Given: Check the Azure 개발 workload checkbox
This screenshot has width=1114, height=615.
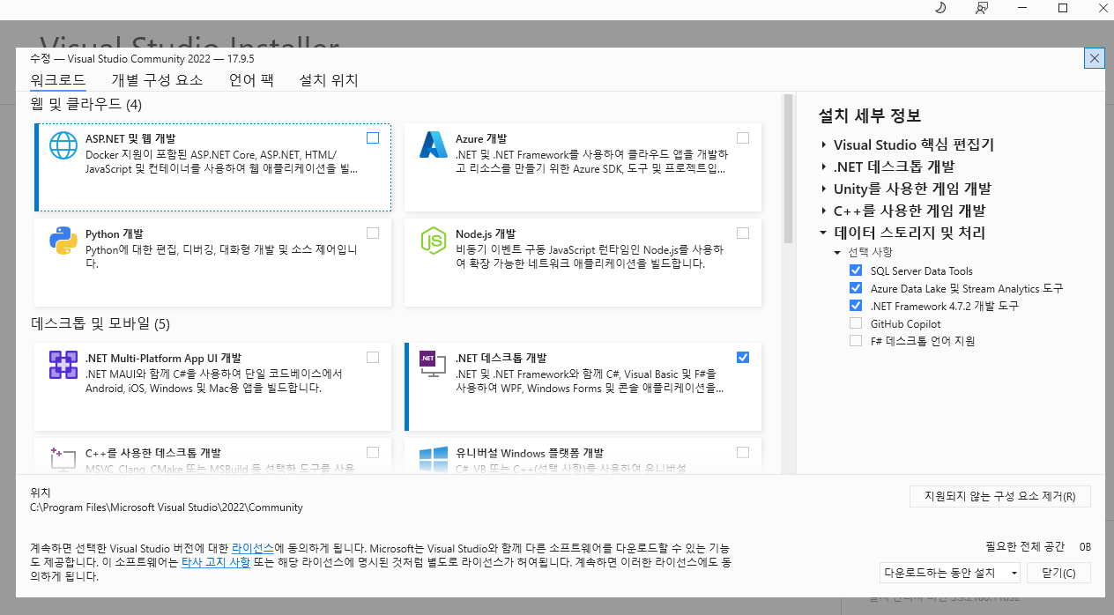Looking at the screenshot, I should click(x=743, y=138).
